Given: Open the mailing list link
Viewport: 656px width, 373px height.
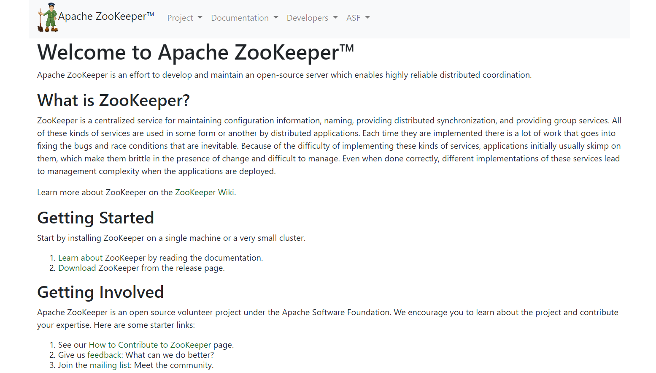Looking at the screenshot, I should pos(110,365).
